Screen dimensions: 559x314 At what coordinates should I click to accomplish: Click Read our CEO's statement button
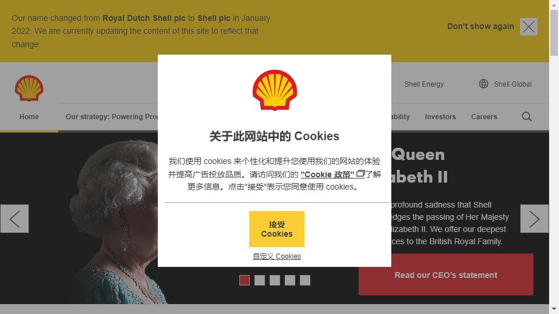445,274
